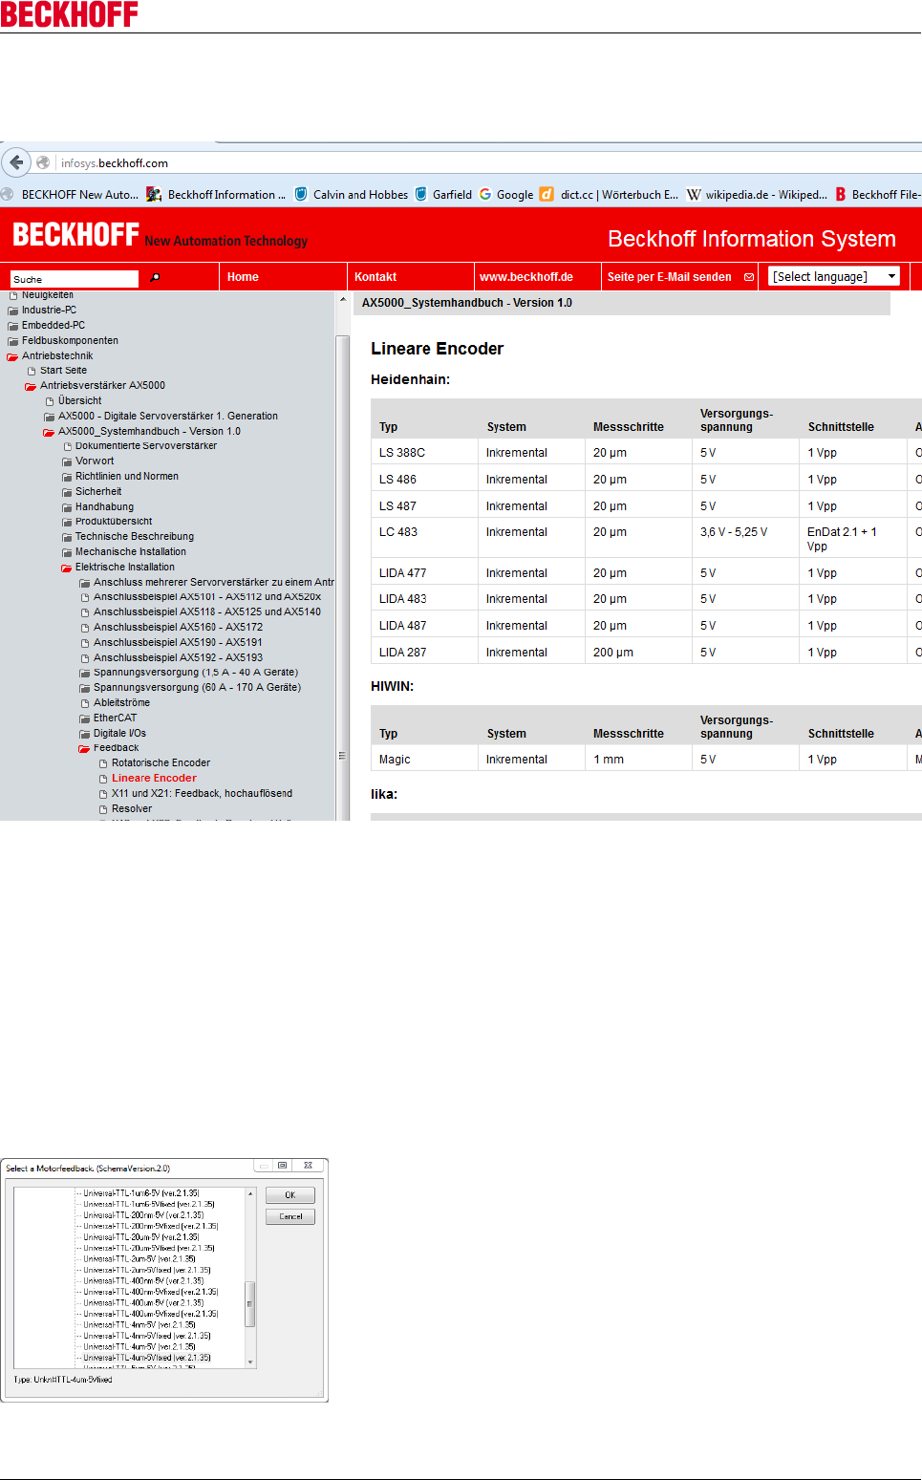Image resolution: width=922 pixels, height=1480 pixels.
Task: Select Universal-TTL-4um-5Vfixed in the list
Action: 147,1358
